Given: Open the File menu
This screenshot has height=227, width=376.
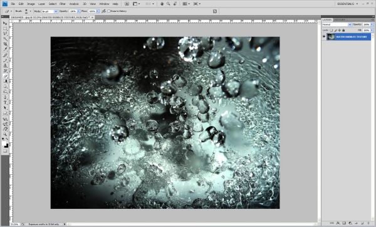Looking at the screenshot, I should coord(13,4).
